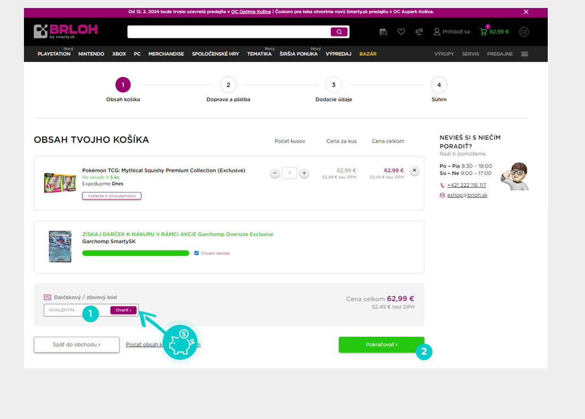The height and width of the screenshot is (419, 585).
Task: Click the email envelope icon
Action: 442,195
